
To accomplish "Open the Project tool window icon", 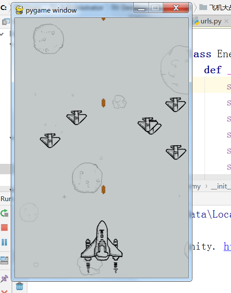I will click(x=6, y=22).
